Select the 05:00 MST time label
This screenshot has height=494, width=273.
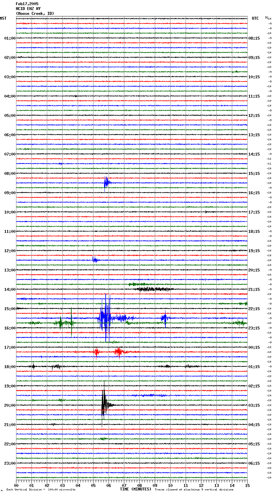10,116
